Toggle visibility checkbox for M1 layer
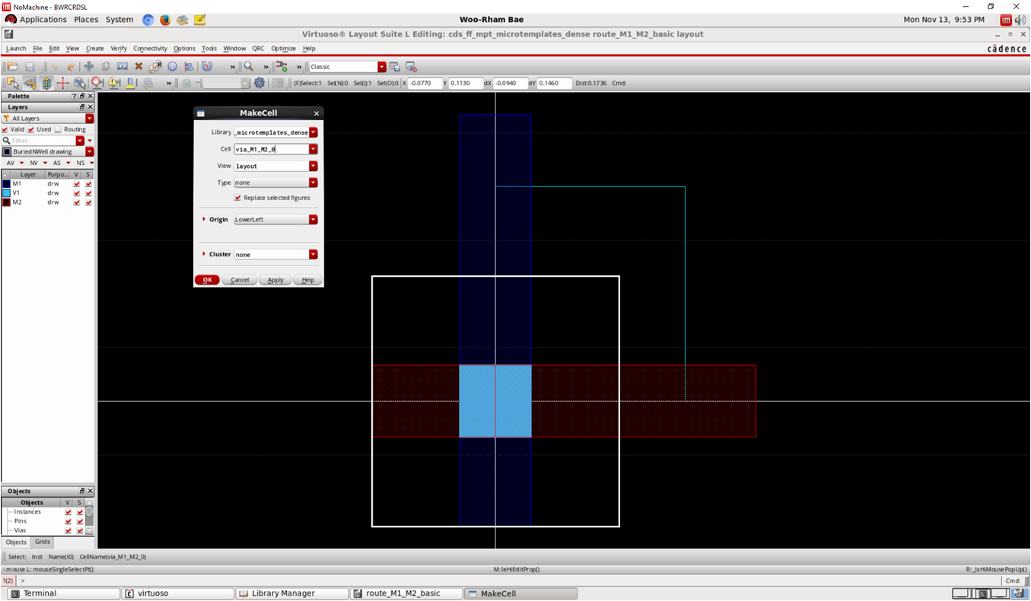The width and height of the screenshot is (1031, 601). (x=77, y=184)
